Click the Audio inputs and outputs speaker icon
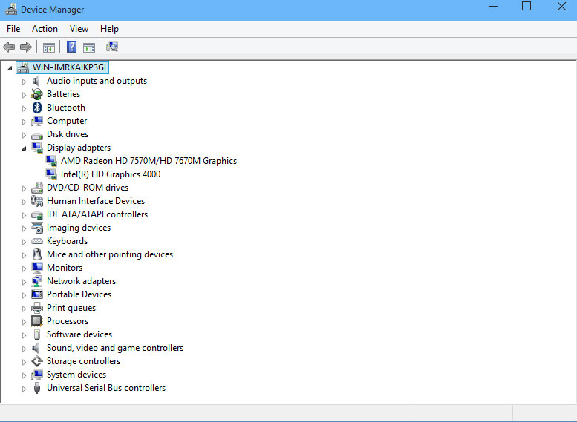This screenshot has width=577, height=422. tap(36, 81)
